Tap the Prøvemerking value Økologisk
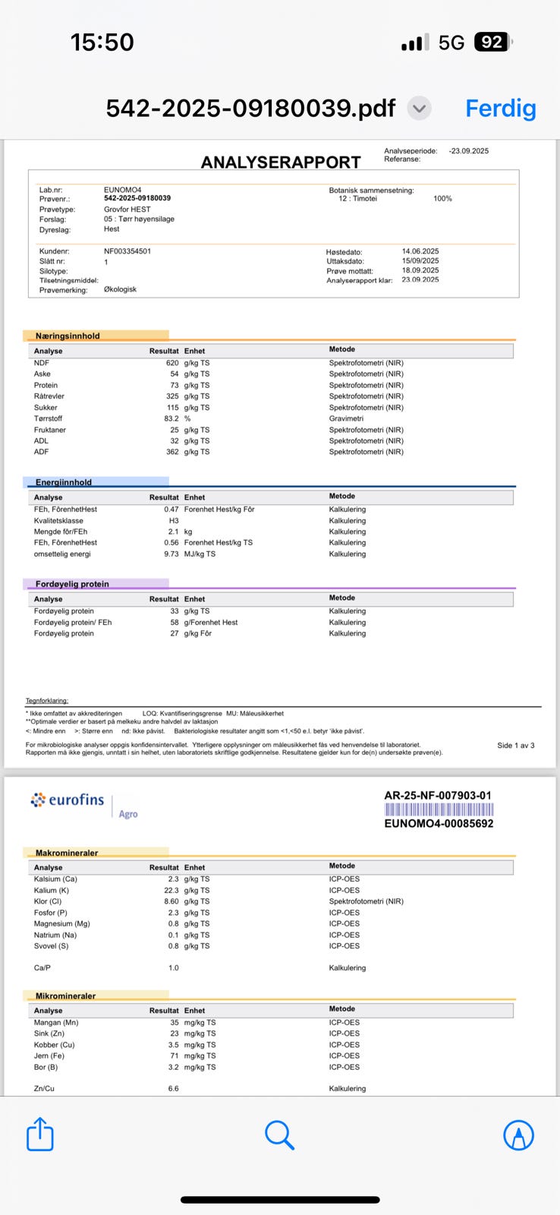 [x=120, y=289]
